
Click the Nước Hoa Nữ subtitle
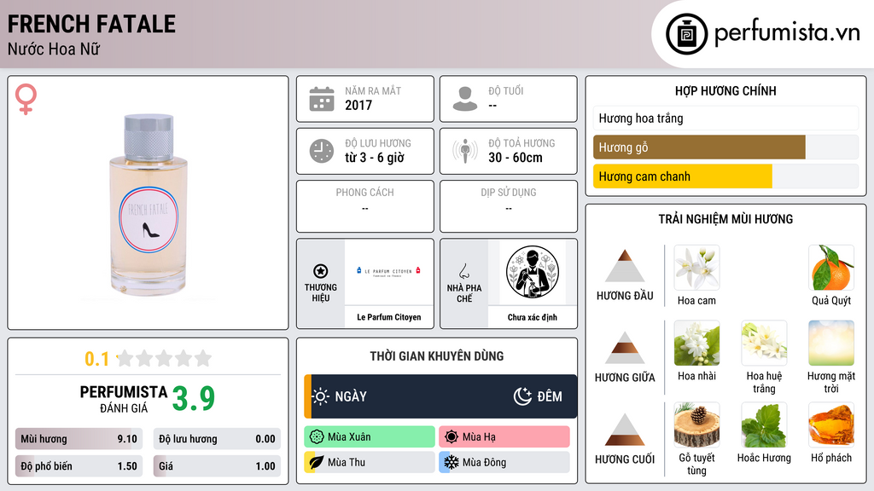click(x=54, y=49)
